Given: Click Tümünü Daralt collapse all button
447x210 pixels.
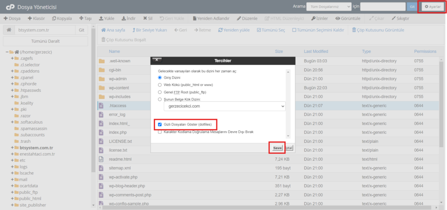Looking at the screenshot, I should [45, 41].
